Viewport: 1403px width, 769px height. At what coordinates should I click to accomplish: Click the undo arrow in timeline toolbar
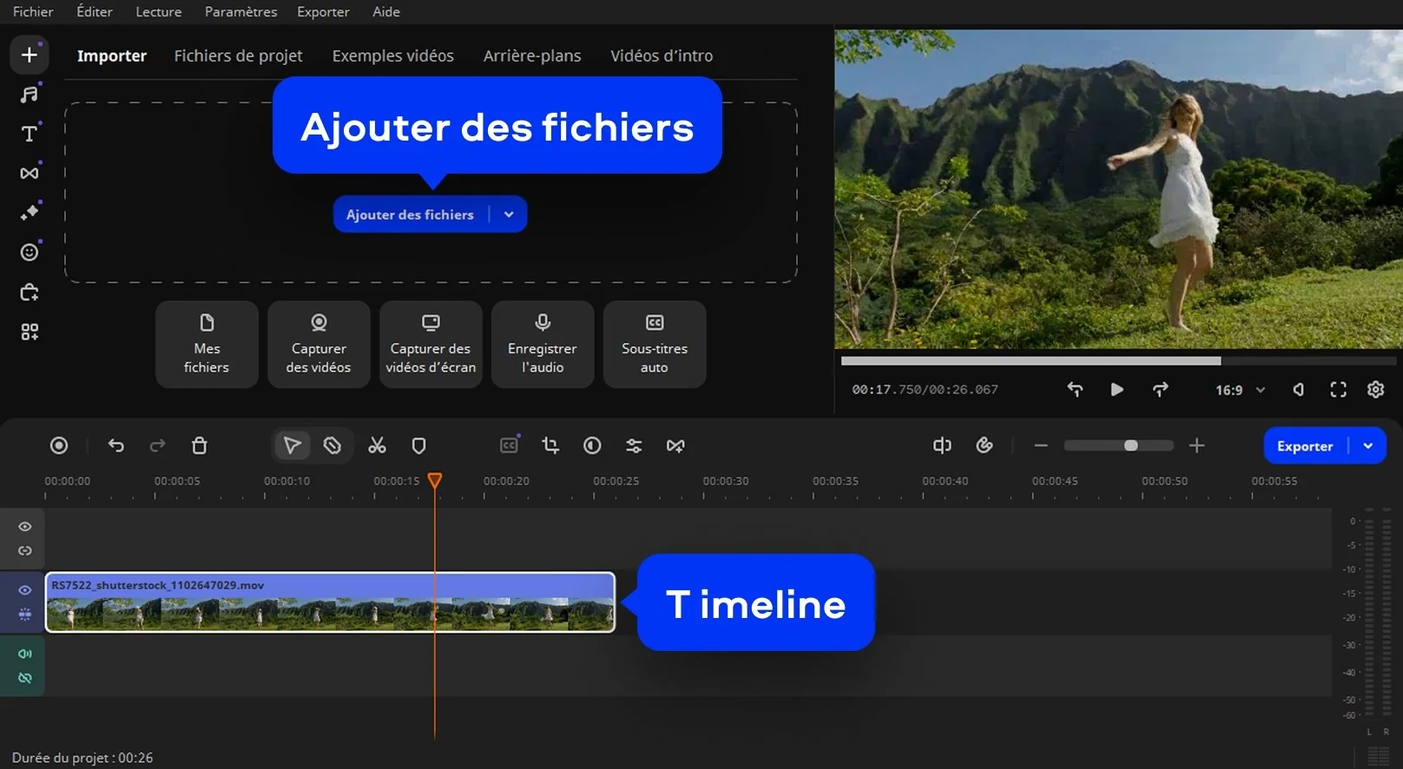tap(116, 445)
